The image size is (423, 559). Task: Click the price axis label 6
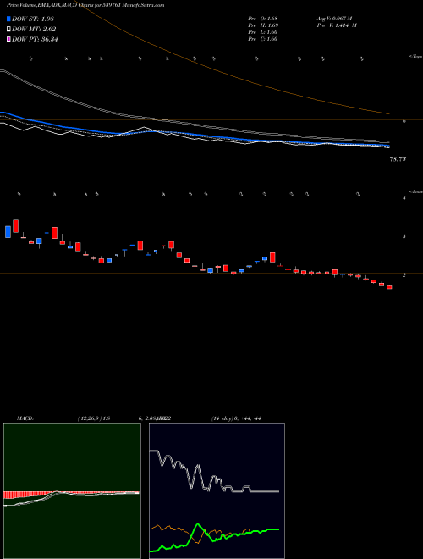point(404,121)
